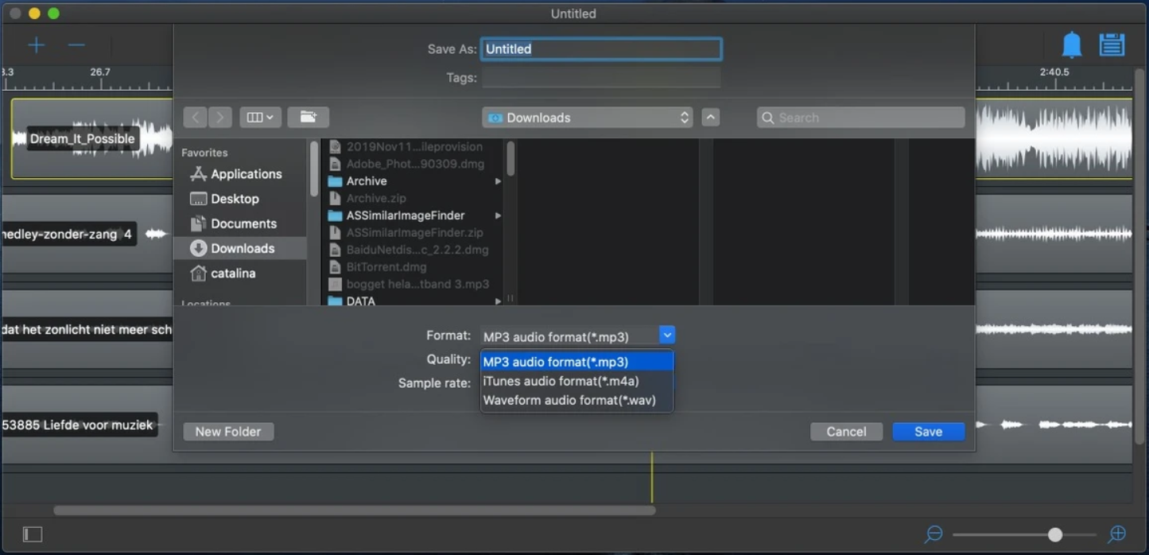The height and width of the screenshot is (555, 1149).
Task: Click the Adobe_Phot...90309.dmg file
Action: point(414,164)
